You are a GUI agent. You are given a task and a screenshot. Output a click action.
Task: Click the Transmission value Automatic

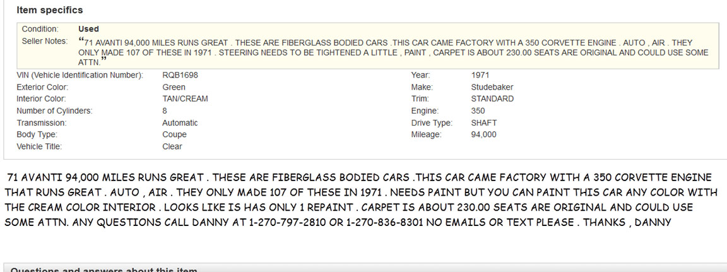coord(180,123)
